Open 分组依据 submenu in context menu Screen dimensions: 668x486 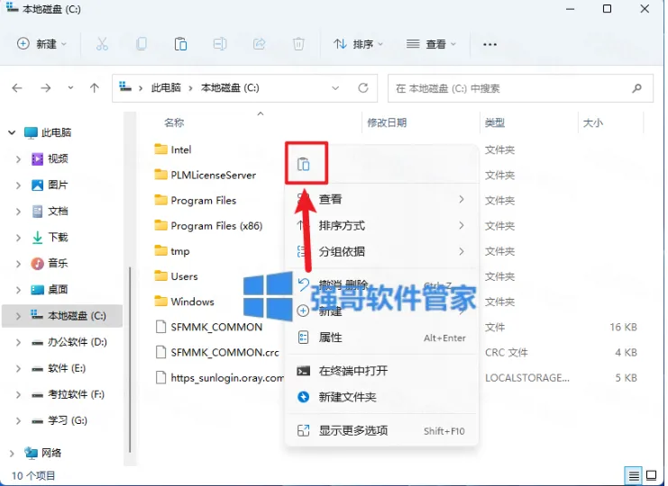coord(381,251)
